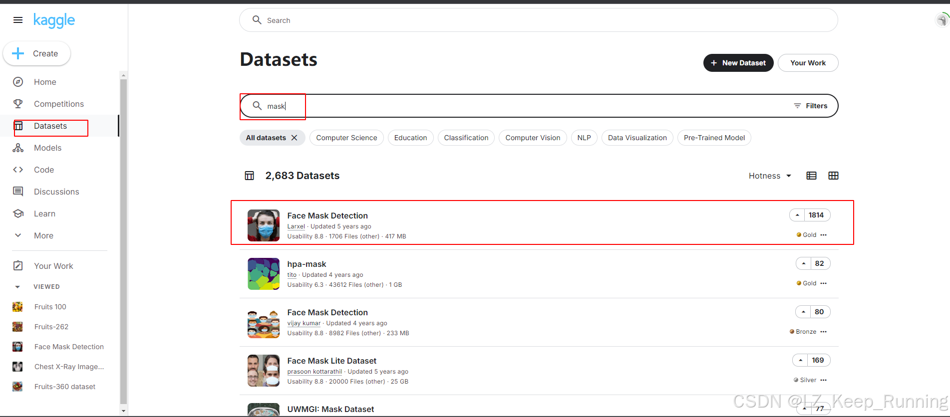The image size is (950, 417).
Task: Select the Data Visualization tag chip
Action: click(x=637, y=138)
